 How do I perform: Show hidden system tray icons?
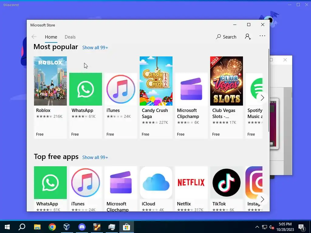[x=257, y=227]
